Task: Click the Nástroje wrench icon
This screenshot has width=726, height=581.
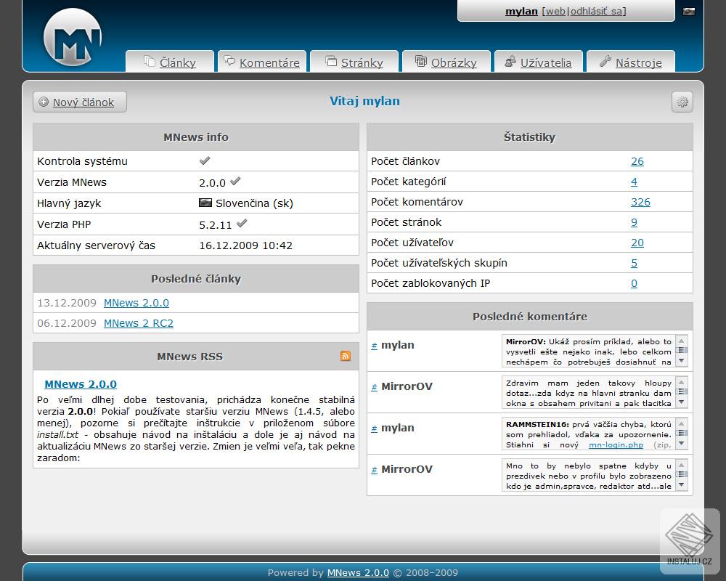Action: pyautogui.click(x=605, y=61)
